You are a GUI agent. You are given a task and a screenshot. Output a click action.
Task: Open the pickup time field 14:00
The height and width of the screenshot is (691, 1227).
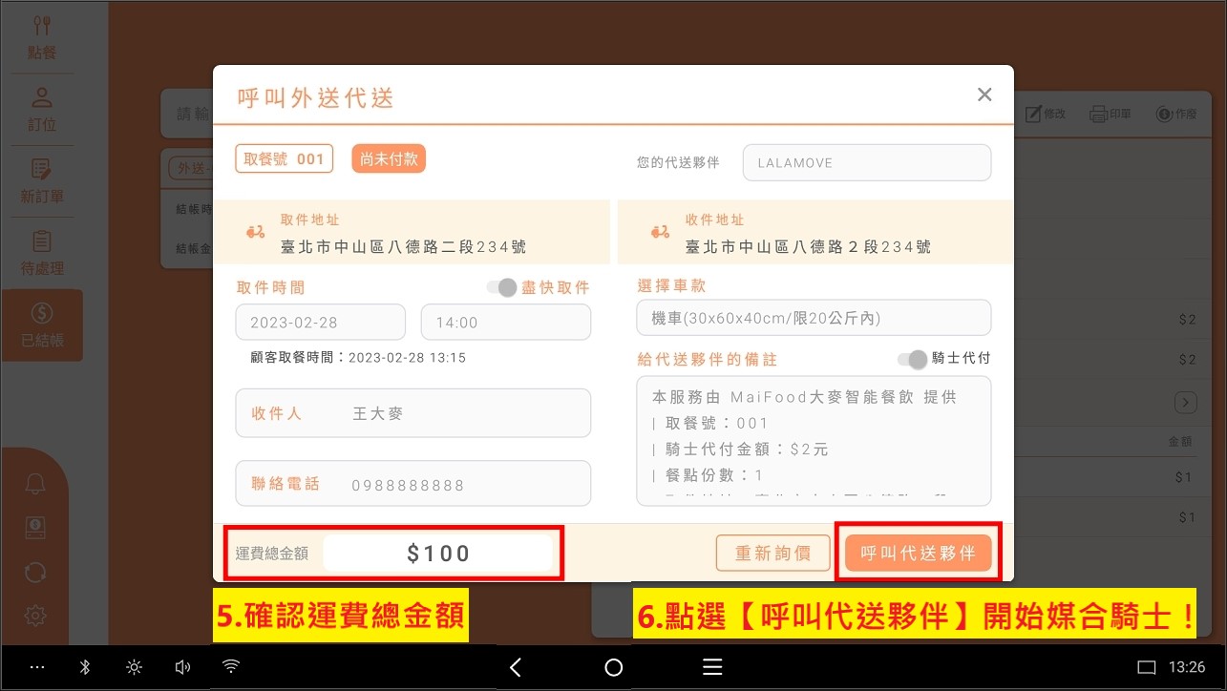click(505, 323)
